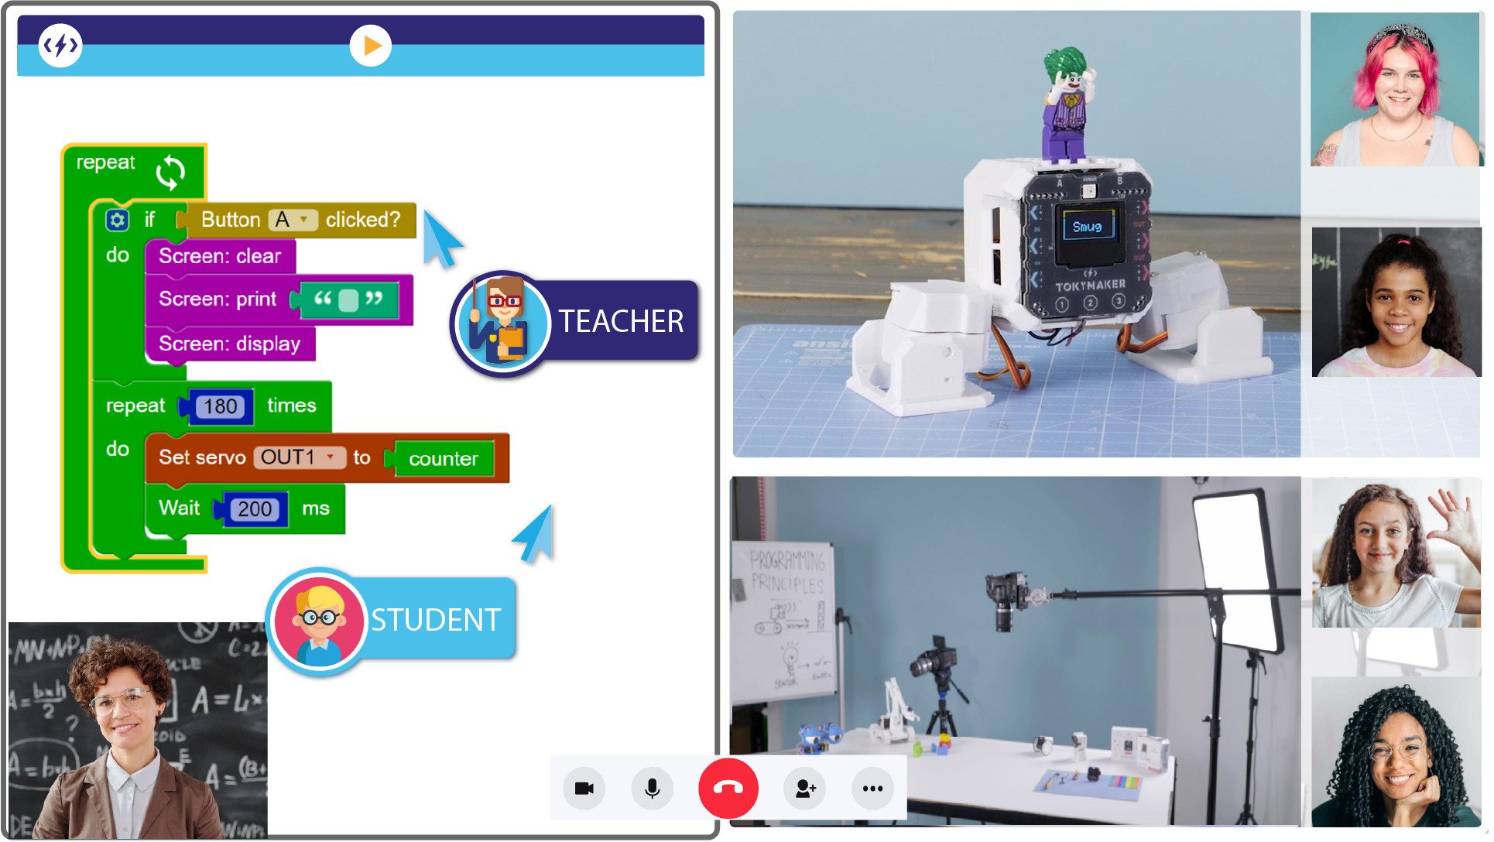
Task: Click the Screen clear block
Action: [x=218, y=256]
